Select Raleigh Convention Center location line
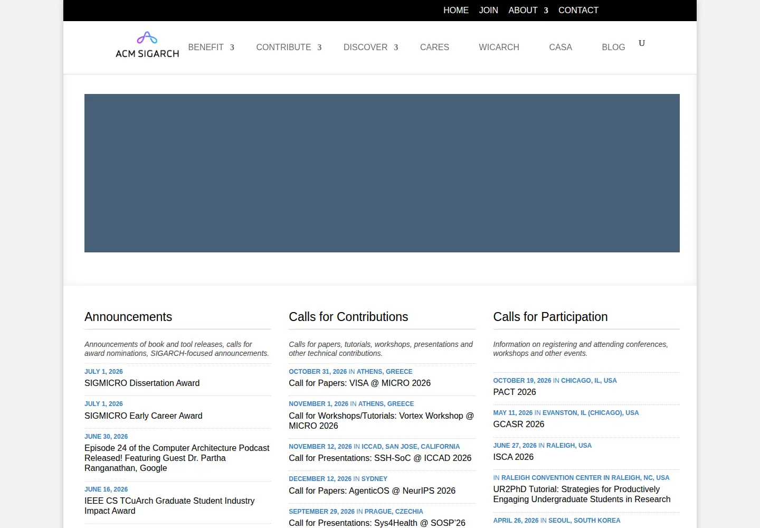 coord(581,478)
